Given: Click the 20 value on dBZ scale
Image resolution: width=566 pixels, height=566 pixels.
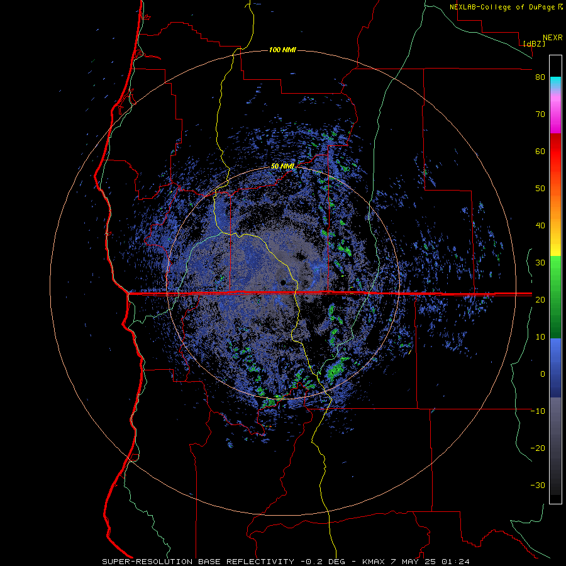Looking at the screenshot, I should tap(540, 299).
